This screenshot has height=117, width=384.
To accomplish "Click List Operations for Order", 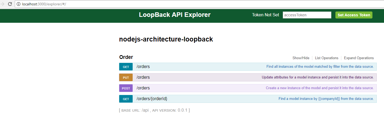I will [327, 58].
